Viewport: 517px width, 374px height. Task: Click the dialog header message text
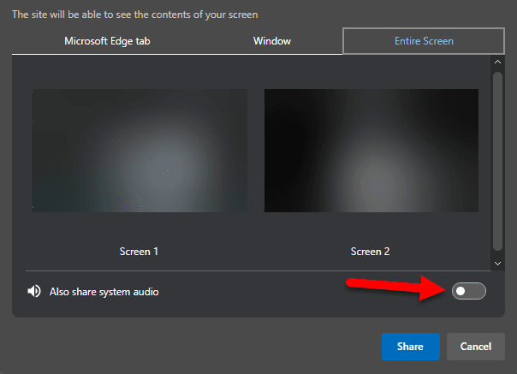(x=134, y=15)
